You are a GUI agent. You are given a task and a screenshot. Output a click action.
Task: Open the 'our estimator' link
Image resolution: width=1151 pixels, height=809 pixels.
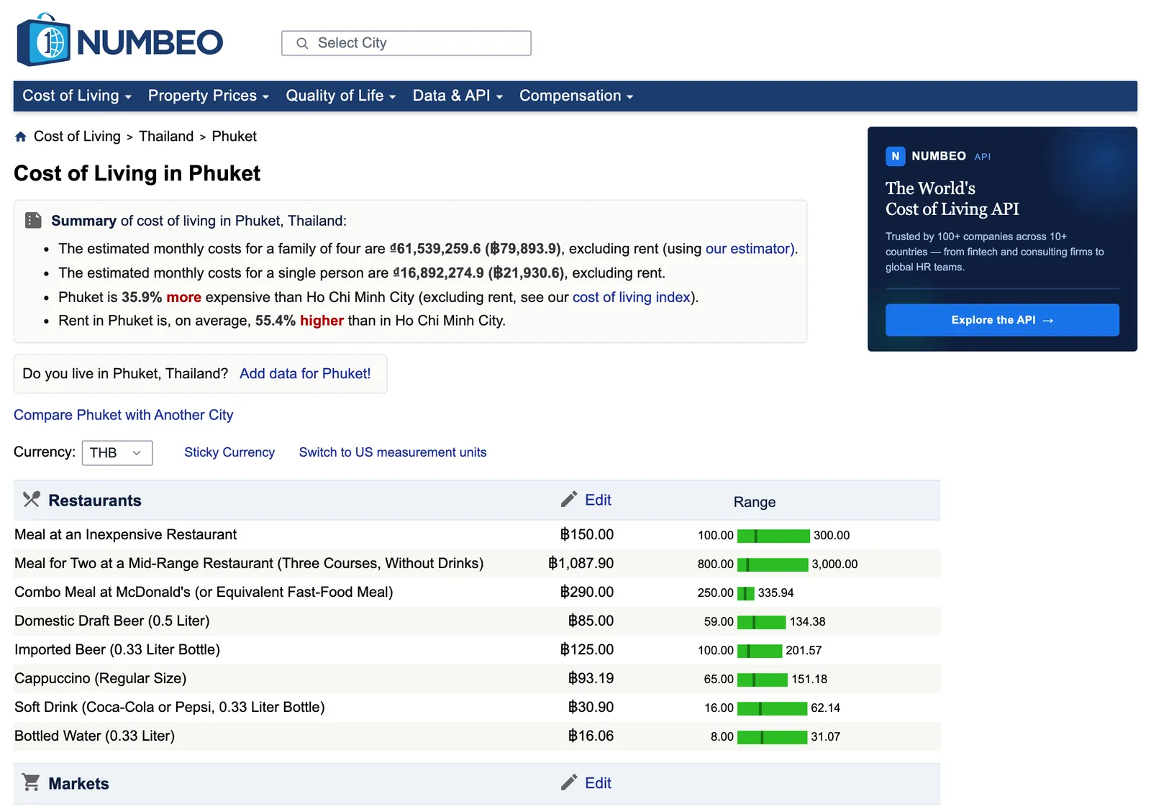[749, 249]
